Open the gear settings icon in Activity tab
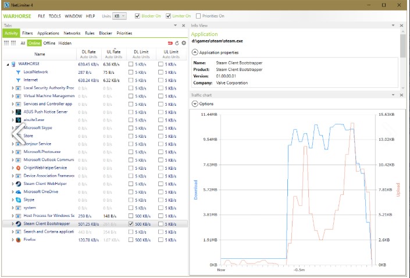410x278 pixels. (x=184, y=43)
